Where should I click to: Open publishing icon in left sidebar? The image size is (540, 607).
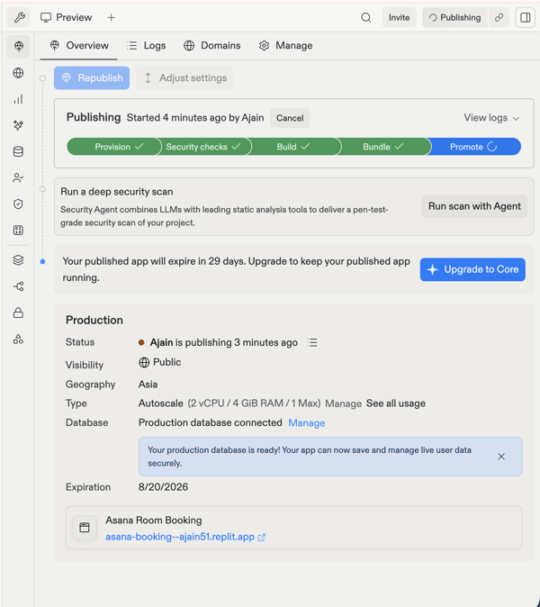coord(18,46)
